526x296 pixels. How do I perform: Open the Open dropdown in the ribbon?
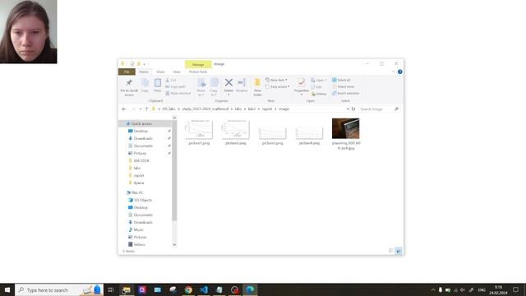(319, 81)
